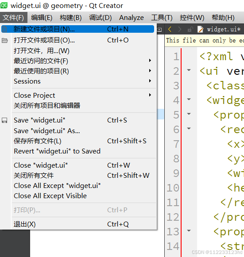Click line number 7 in the gutter
Screen dimensions: 244x257
point(176,144)
